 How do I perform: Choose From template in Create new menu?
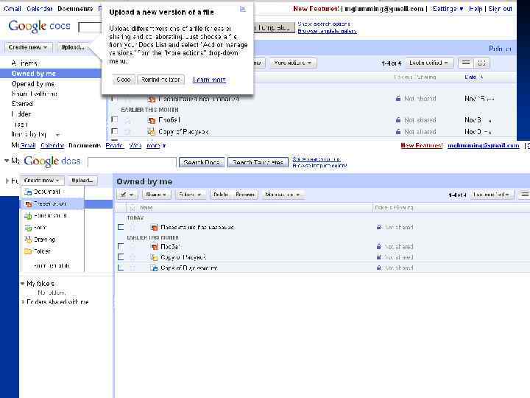[x=52, y=265]
